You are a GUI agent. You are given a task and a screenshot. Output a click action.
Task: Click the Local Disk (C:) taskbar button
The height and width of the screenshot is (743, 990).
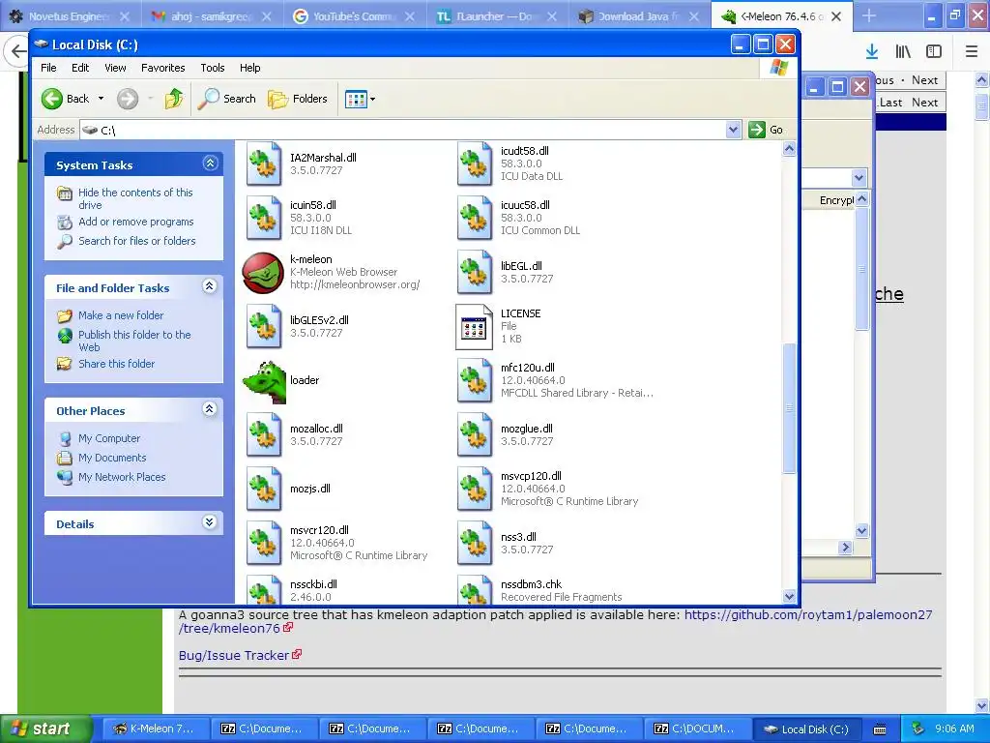807,728
